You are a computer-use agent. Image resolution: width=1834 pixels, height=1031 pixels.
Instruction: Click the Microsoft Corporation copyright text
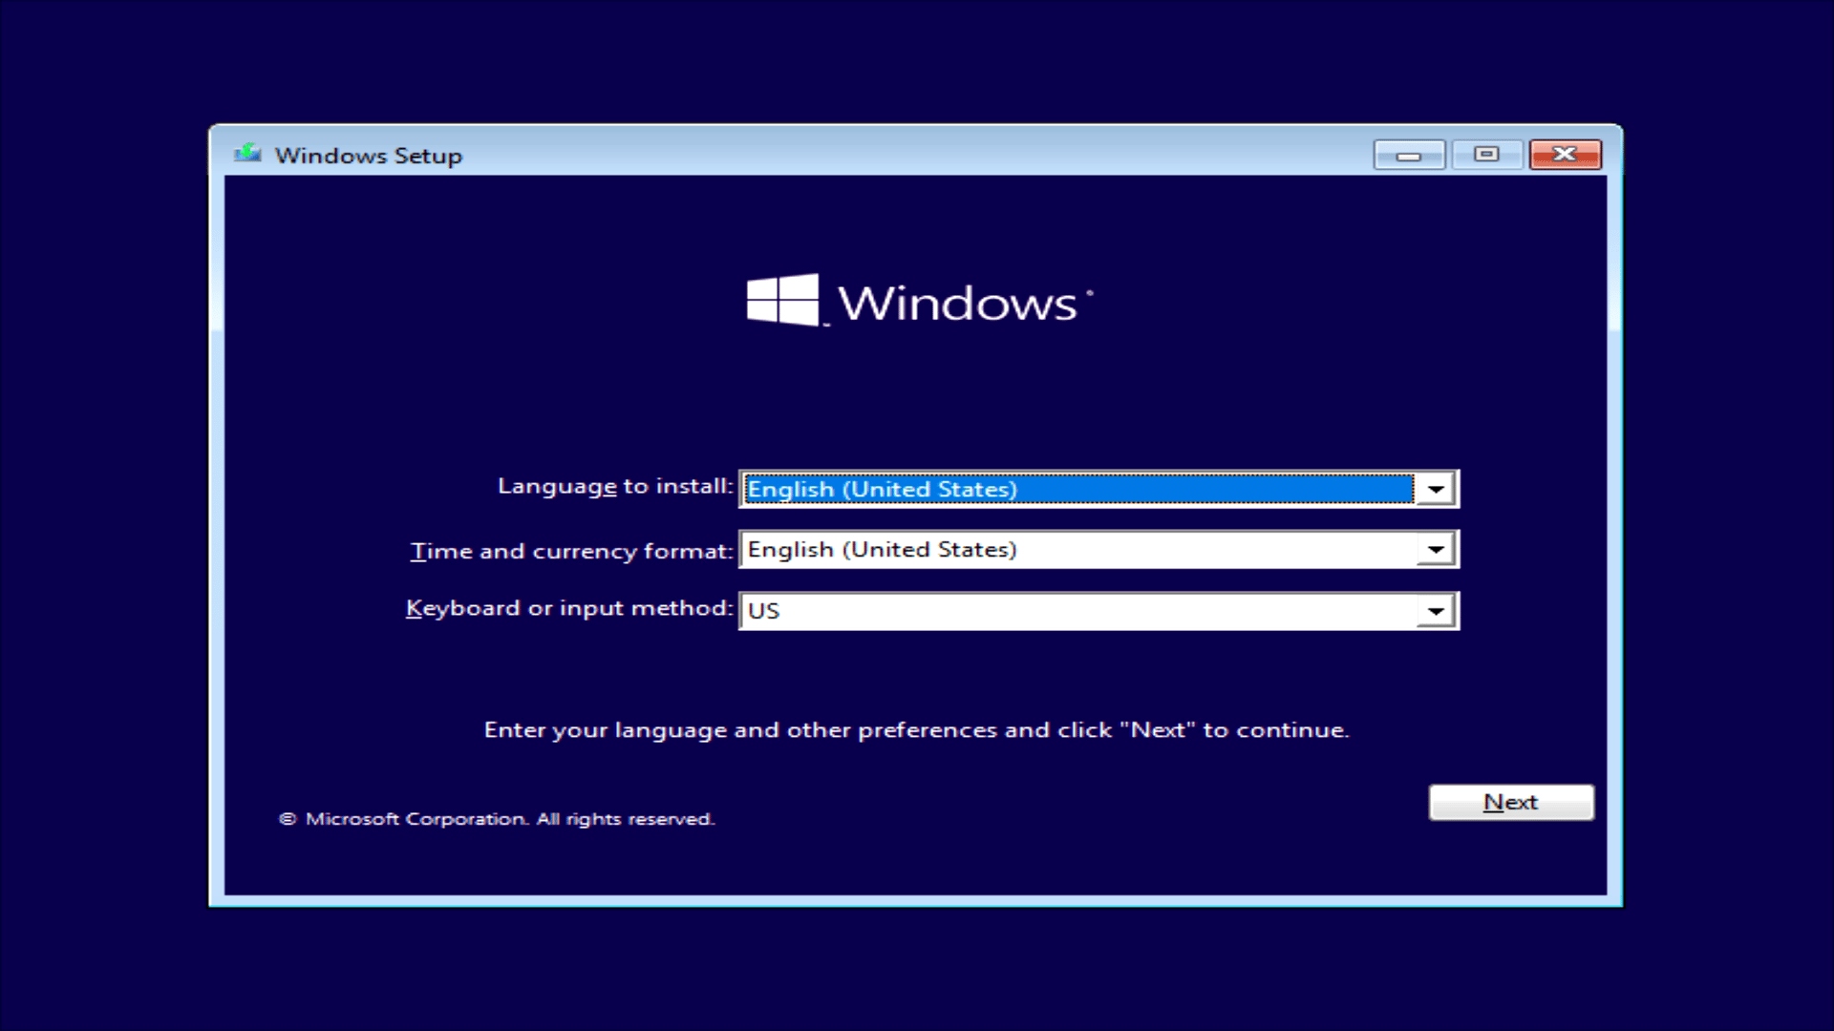(x=497, y=819)
